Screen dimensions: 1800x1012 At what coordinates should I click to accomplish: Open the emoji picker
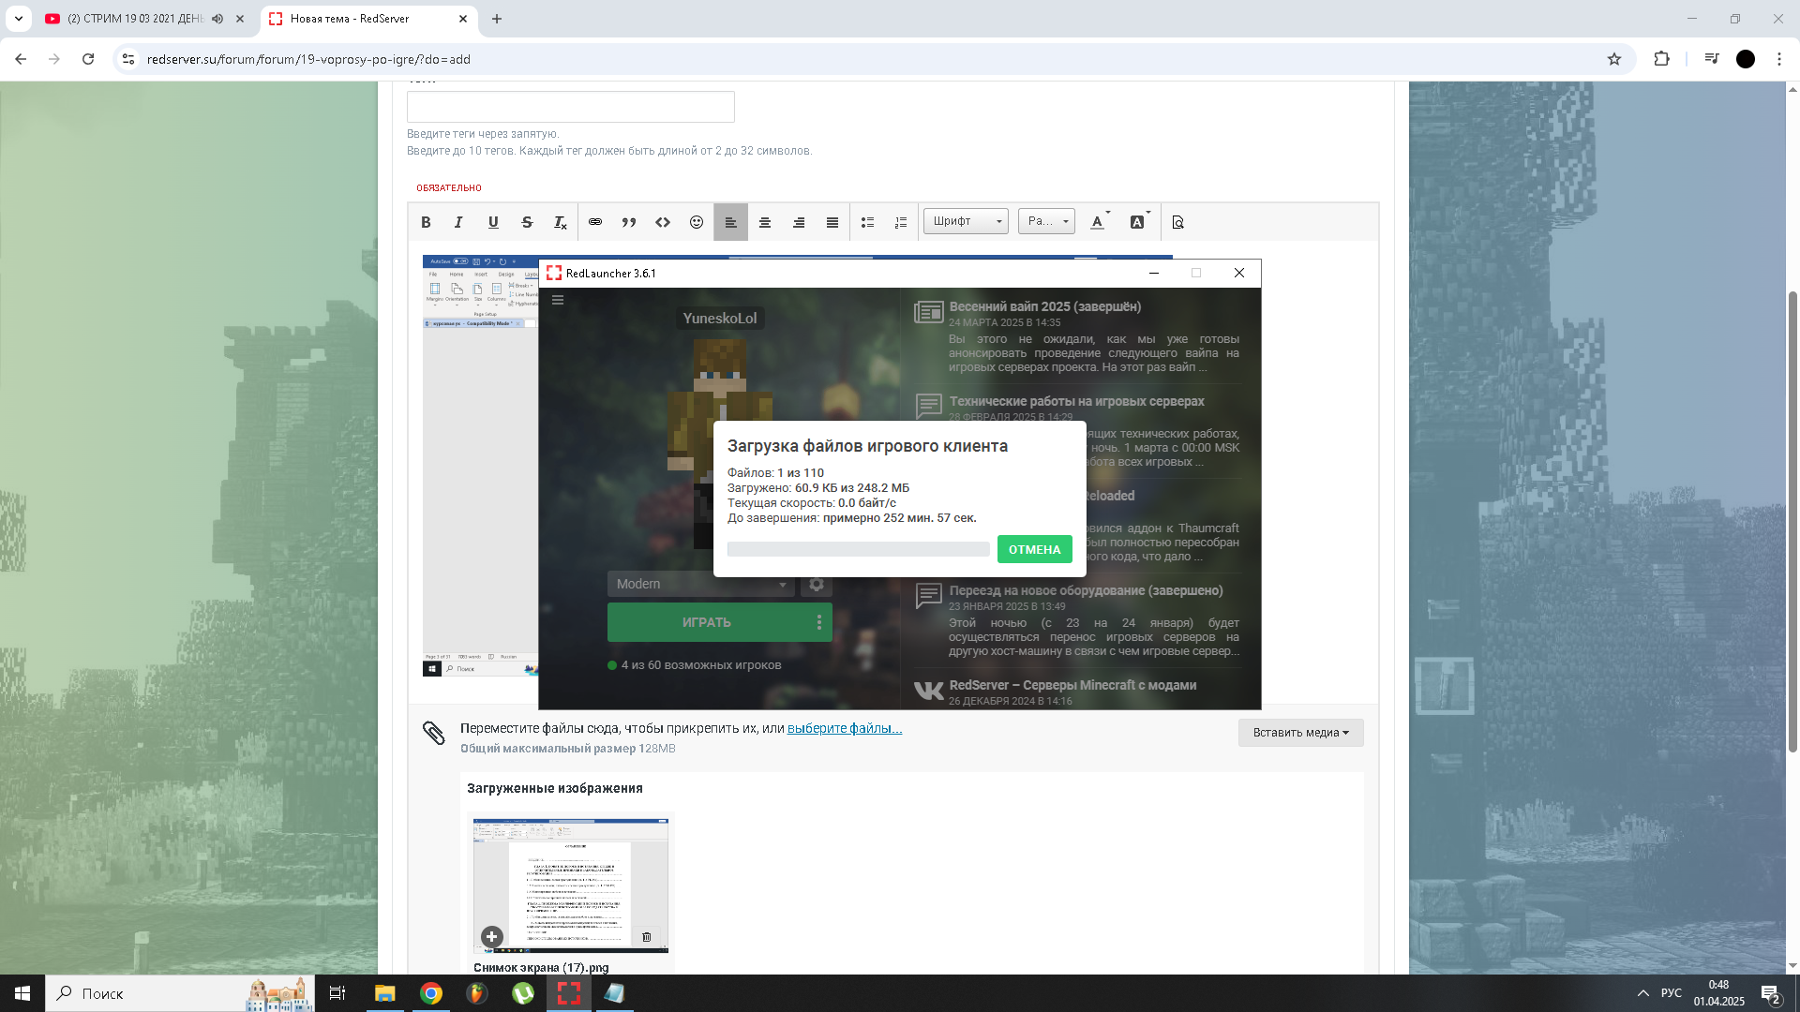point(697,222)
